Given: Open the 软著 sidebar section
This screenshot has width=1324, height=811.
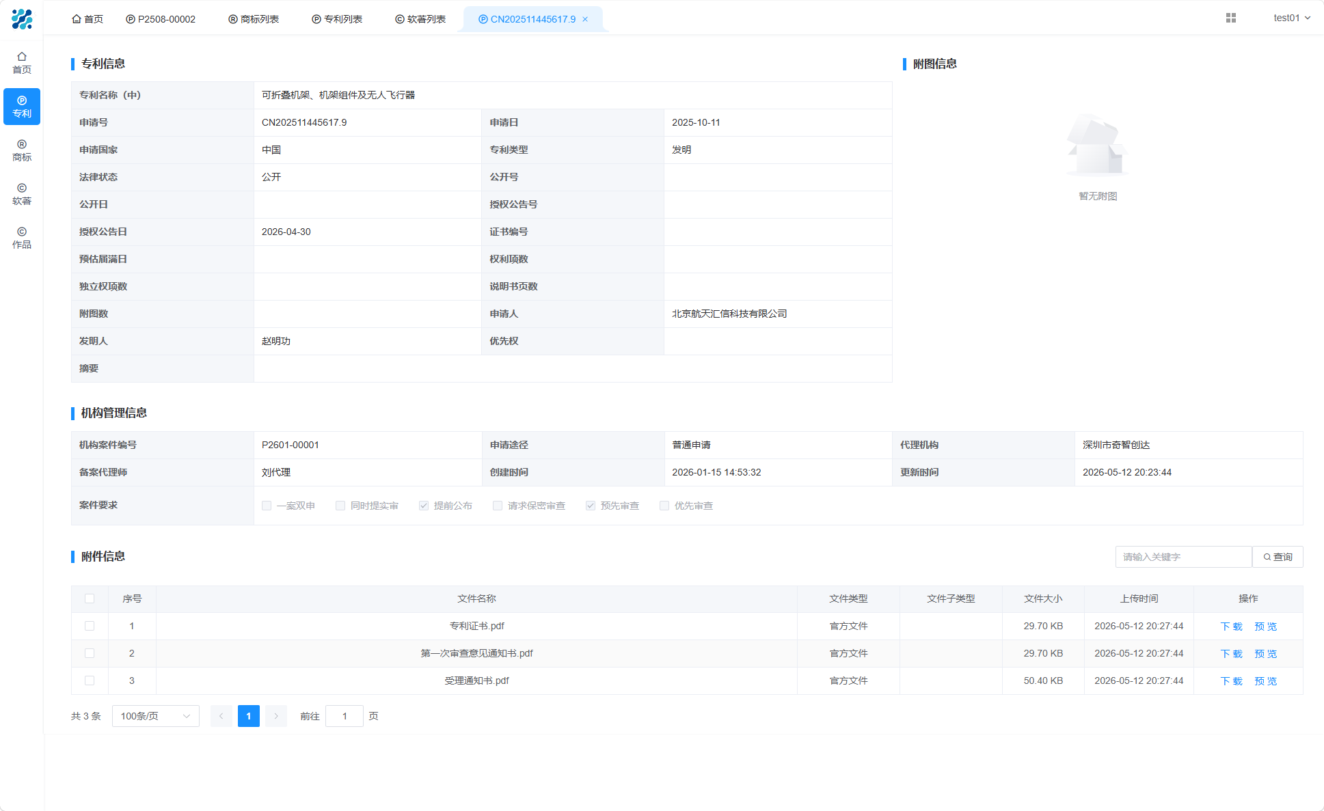Looking at the screenshot, I should [x=22, y=194].
